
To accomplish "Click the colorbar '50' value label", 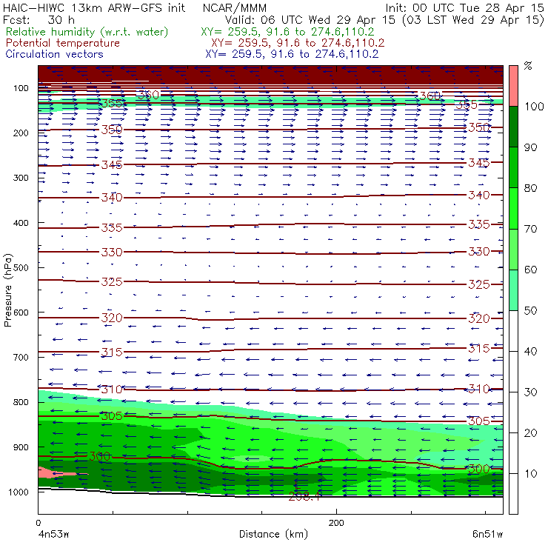I will (530, 310).
